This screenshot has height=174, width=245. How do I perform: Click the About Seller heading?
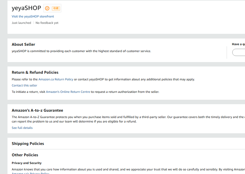pyautogui.click(x=23, y=44)
